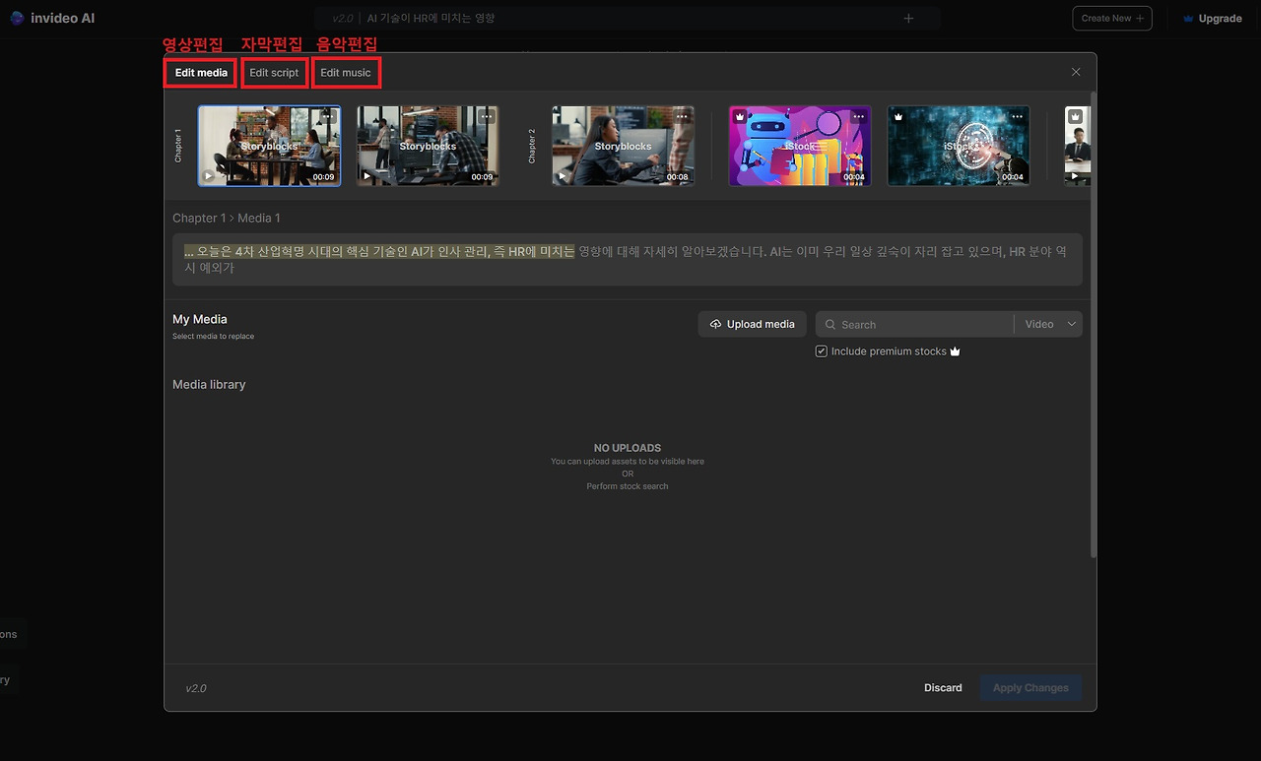
Task: Select the first Storyblocks meeting thumbnail
Action: 269,146
